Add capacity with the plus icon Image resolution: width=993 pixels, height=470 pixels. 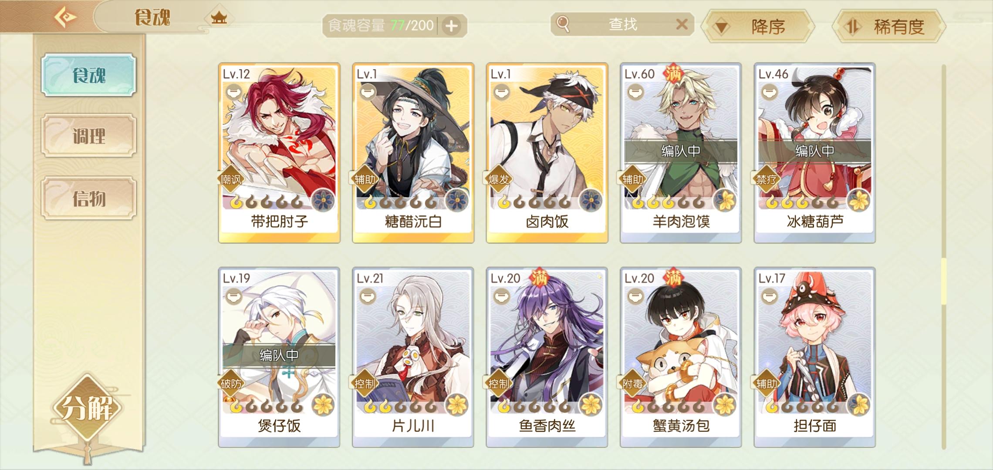point(451,26)
